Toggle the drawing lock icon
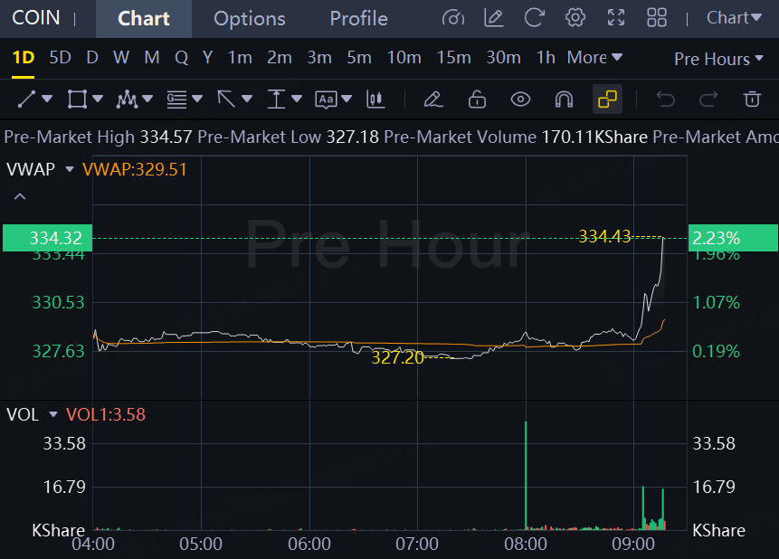The height and width of the screenshot is (559, 779). coord(477,99)
